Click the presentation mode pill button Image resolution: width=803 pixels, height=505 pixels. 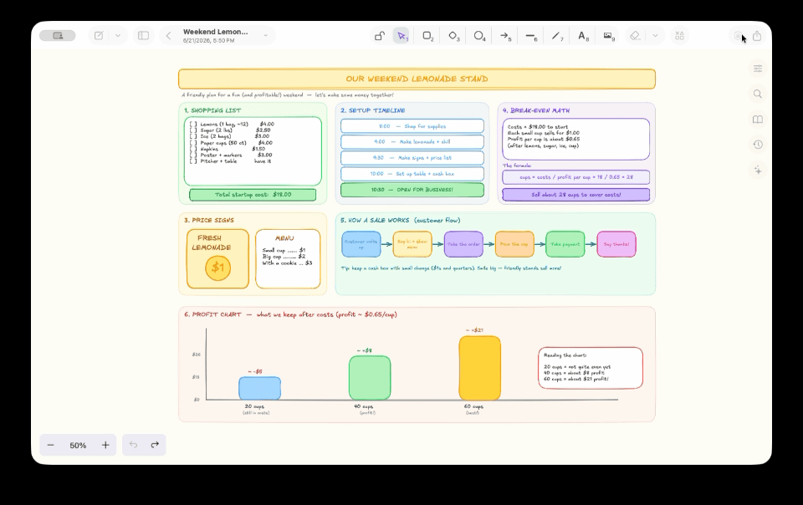tap(58, 36)
